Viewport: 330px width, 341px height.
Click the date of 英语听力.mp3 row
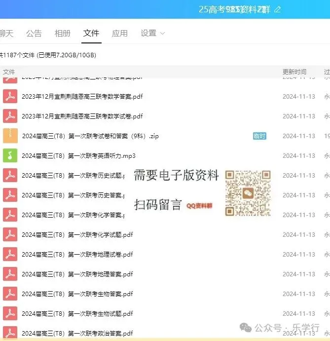[299, 156]
